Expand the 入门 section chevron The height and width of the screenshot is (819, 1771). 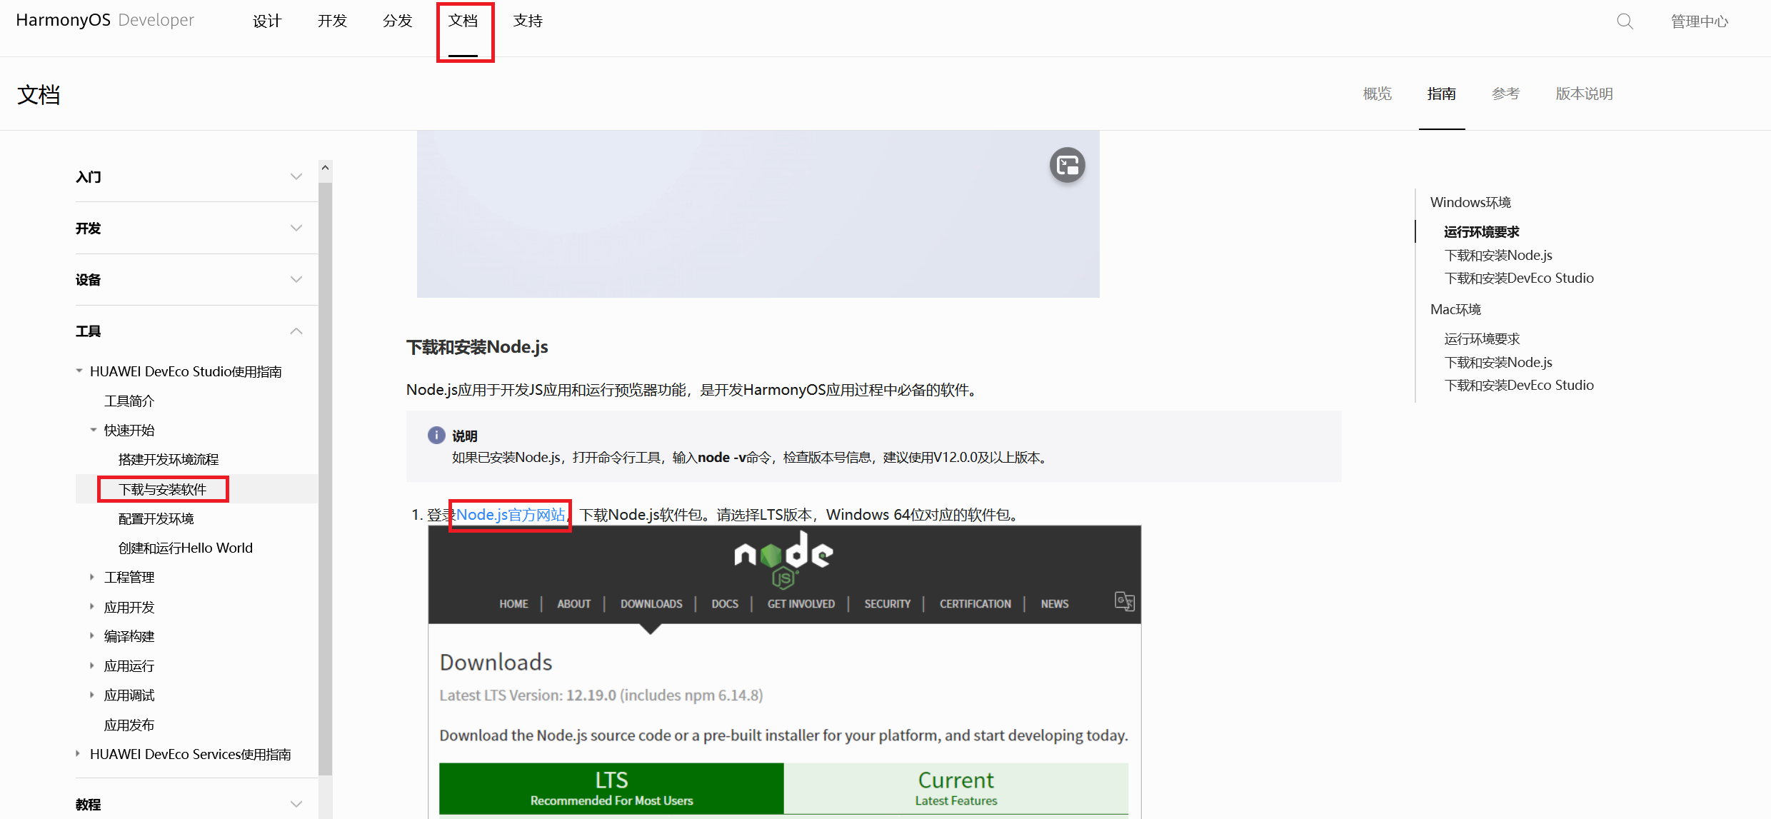pyautogui.click(x=296, y=176)
